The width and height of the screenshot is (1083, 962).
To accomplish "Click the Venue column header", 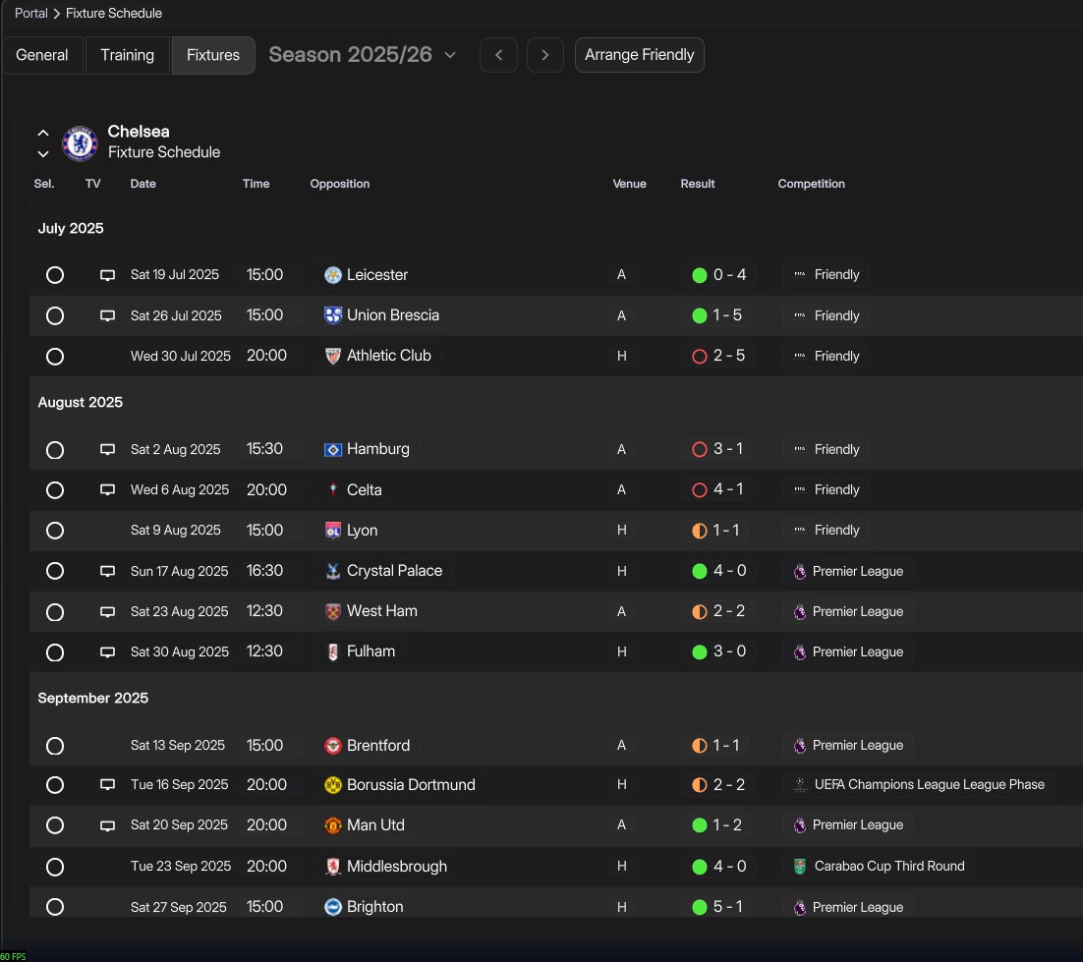I will (x=629, y=184).
